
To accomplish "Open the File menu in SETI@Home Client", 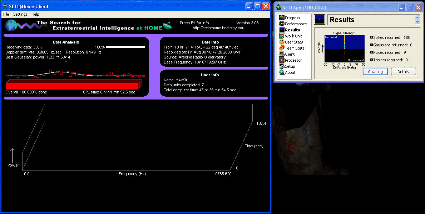I will pos(6,14).
